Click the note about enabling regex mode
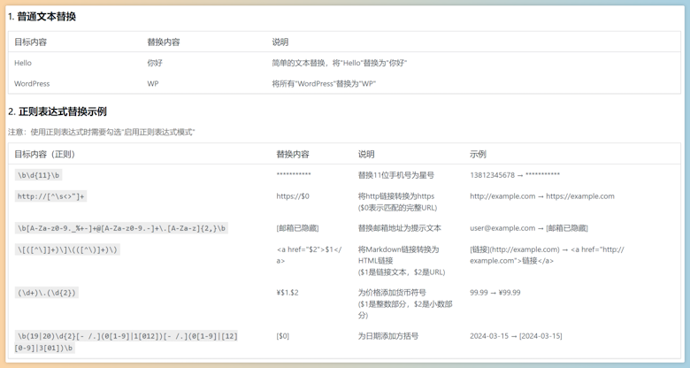The width and height of the screenshot is (690, 368). pos(101,132)
